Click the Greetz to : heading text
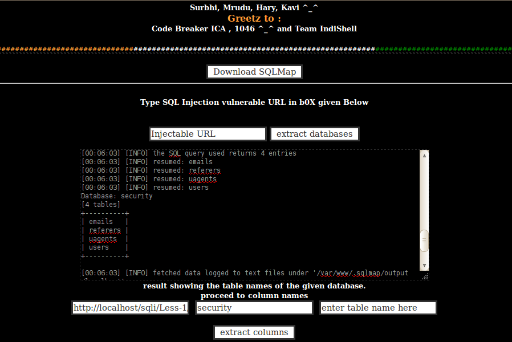This screenshot has height=342, width=512. tap(254, 18)
